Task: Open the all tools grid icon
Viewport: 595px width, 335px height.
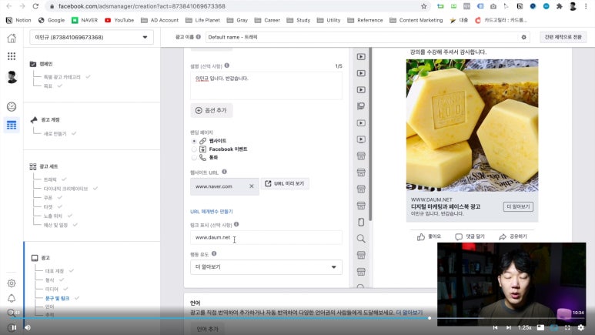Action: pyautogui.click(x=12, y=56)
